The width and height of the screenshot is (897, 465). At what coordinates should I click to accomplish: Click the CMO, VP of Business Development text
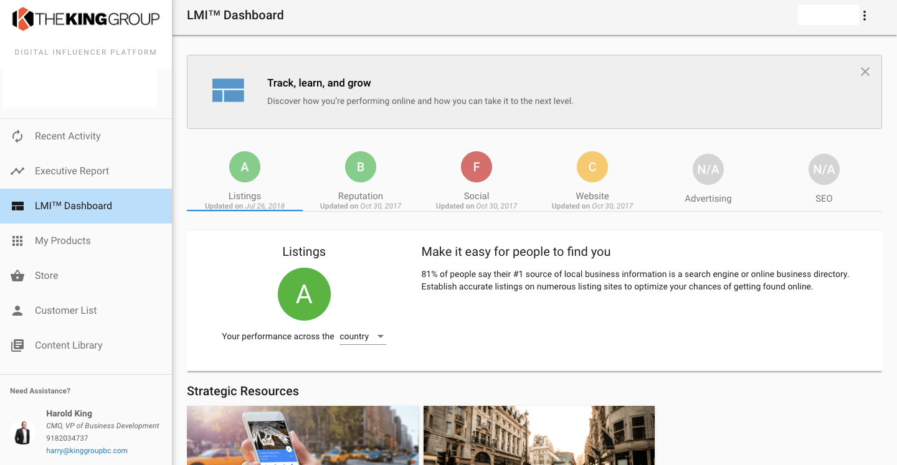coord(103,426)
